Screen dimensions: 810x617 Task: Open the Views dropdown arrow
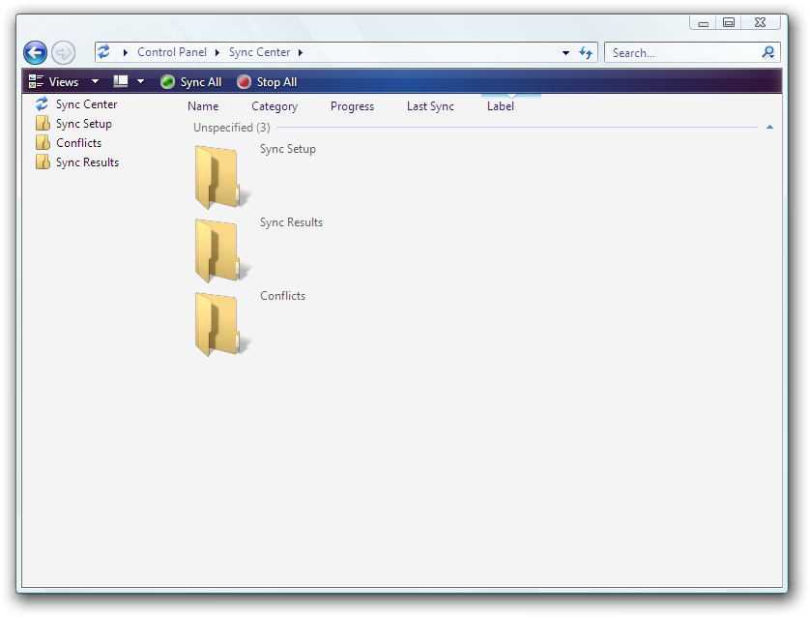point(95,82)
